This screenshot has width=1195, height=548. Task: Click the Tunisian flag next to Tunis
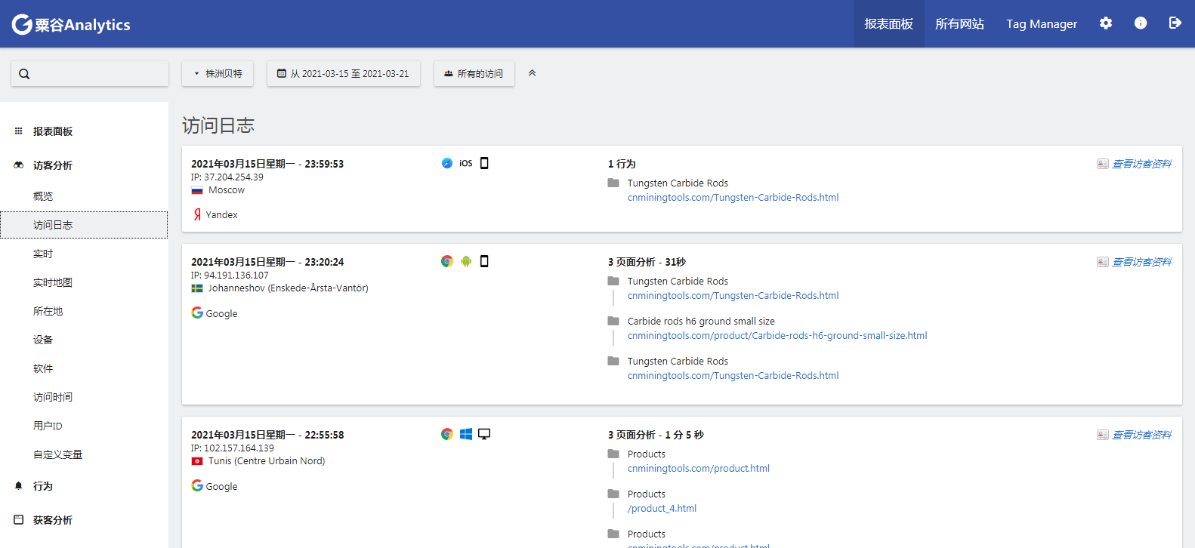[x=197, y=461]
